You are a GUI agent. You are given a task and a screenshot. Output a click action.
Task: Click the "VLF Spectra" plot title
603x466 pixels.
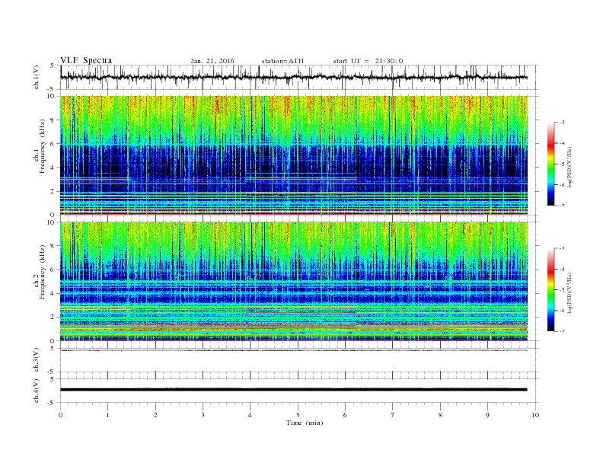click(86, 60)
